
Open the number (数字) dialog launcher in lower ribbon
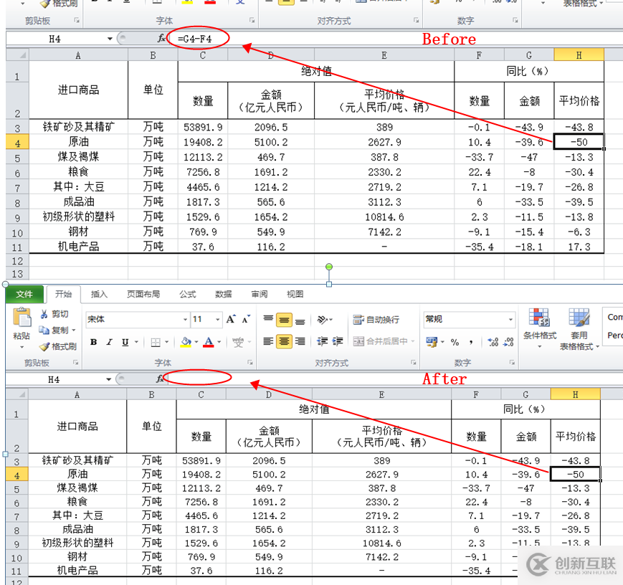[x=512, y=363]
